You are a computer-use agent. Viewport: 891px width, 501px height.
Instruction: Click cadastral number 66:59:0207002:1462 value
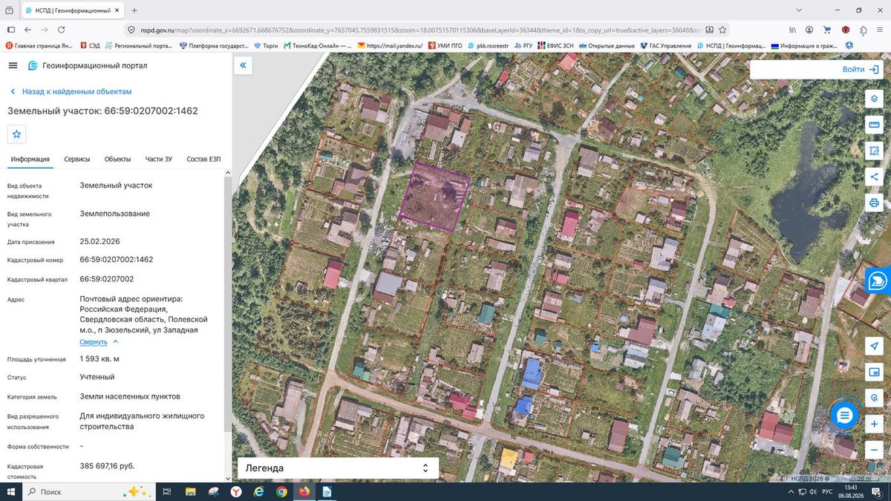117,260
